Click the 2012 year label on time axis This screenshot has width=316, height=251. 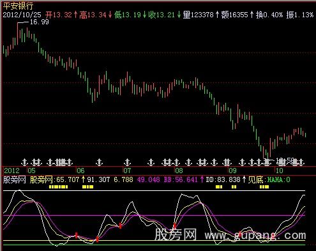point(12,171)
